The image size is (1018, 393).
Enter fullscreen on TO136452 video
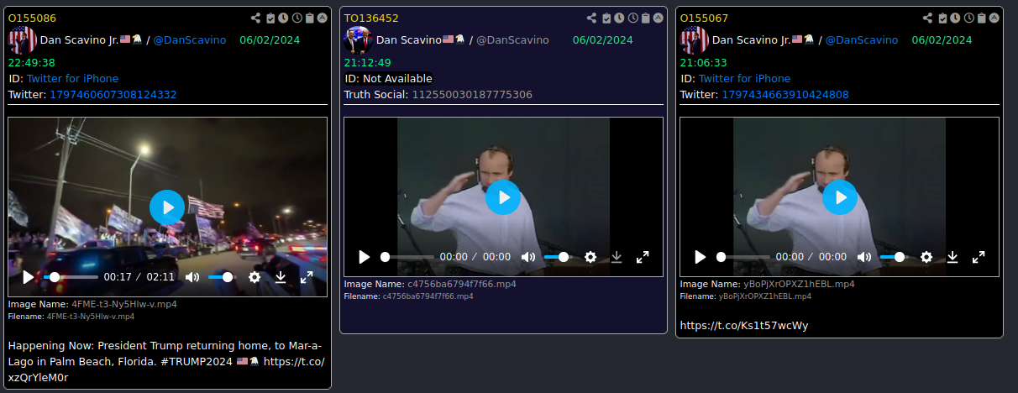(x=643, y=257)
